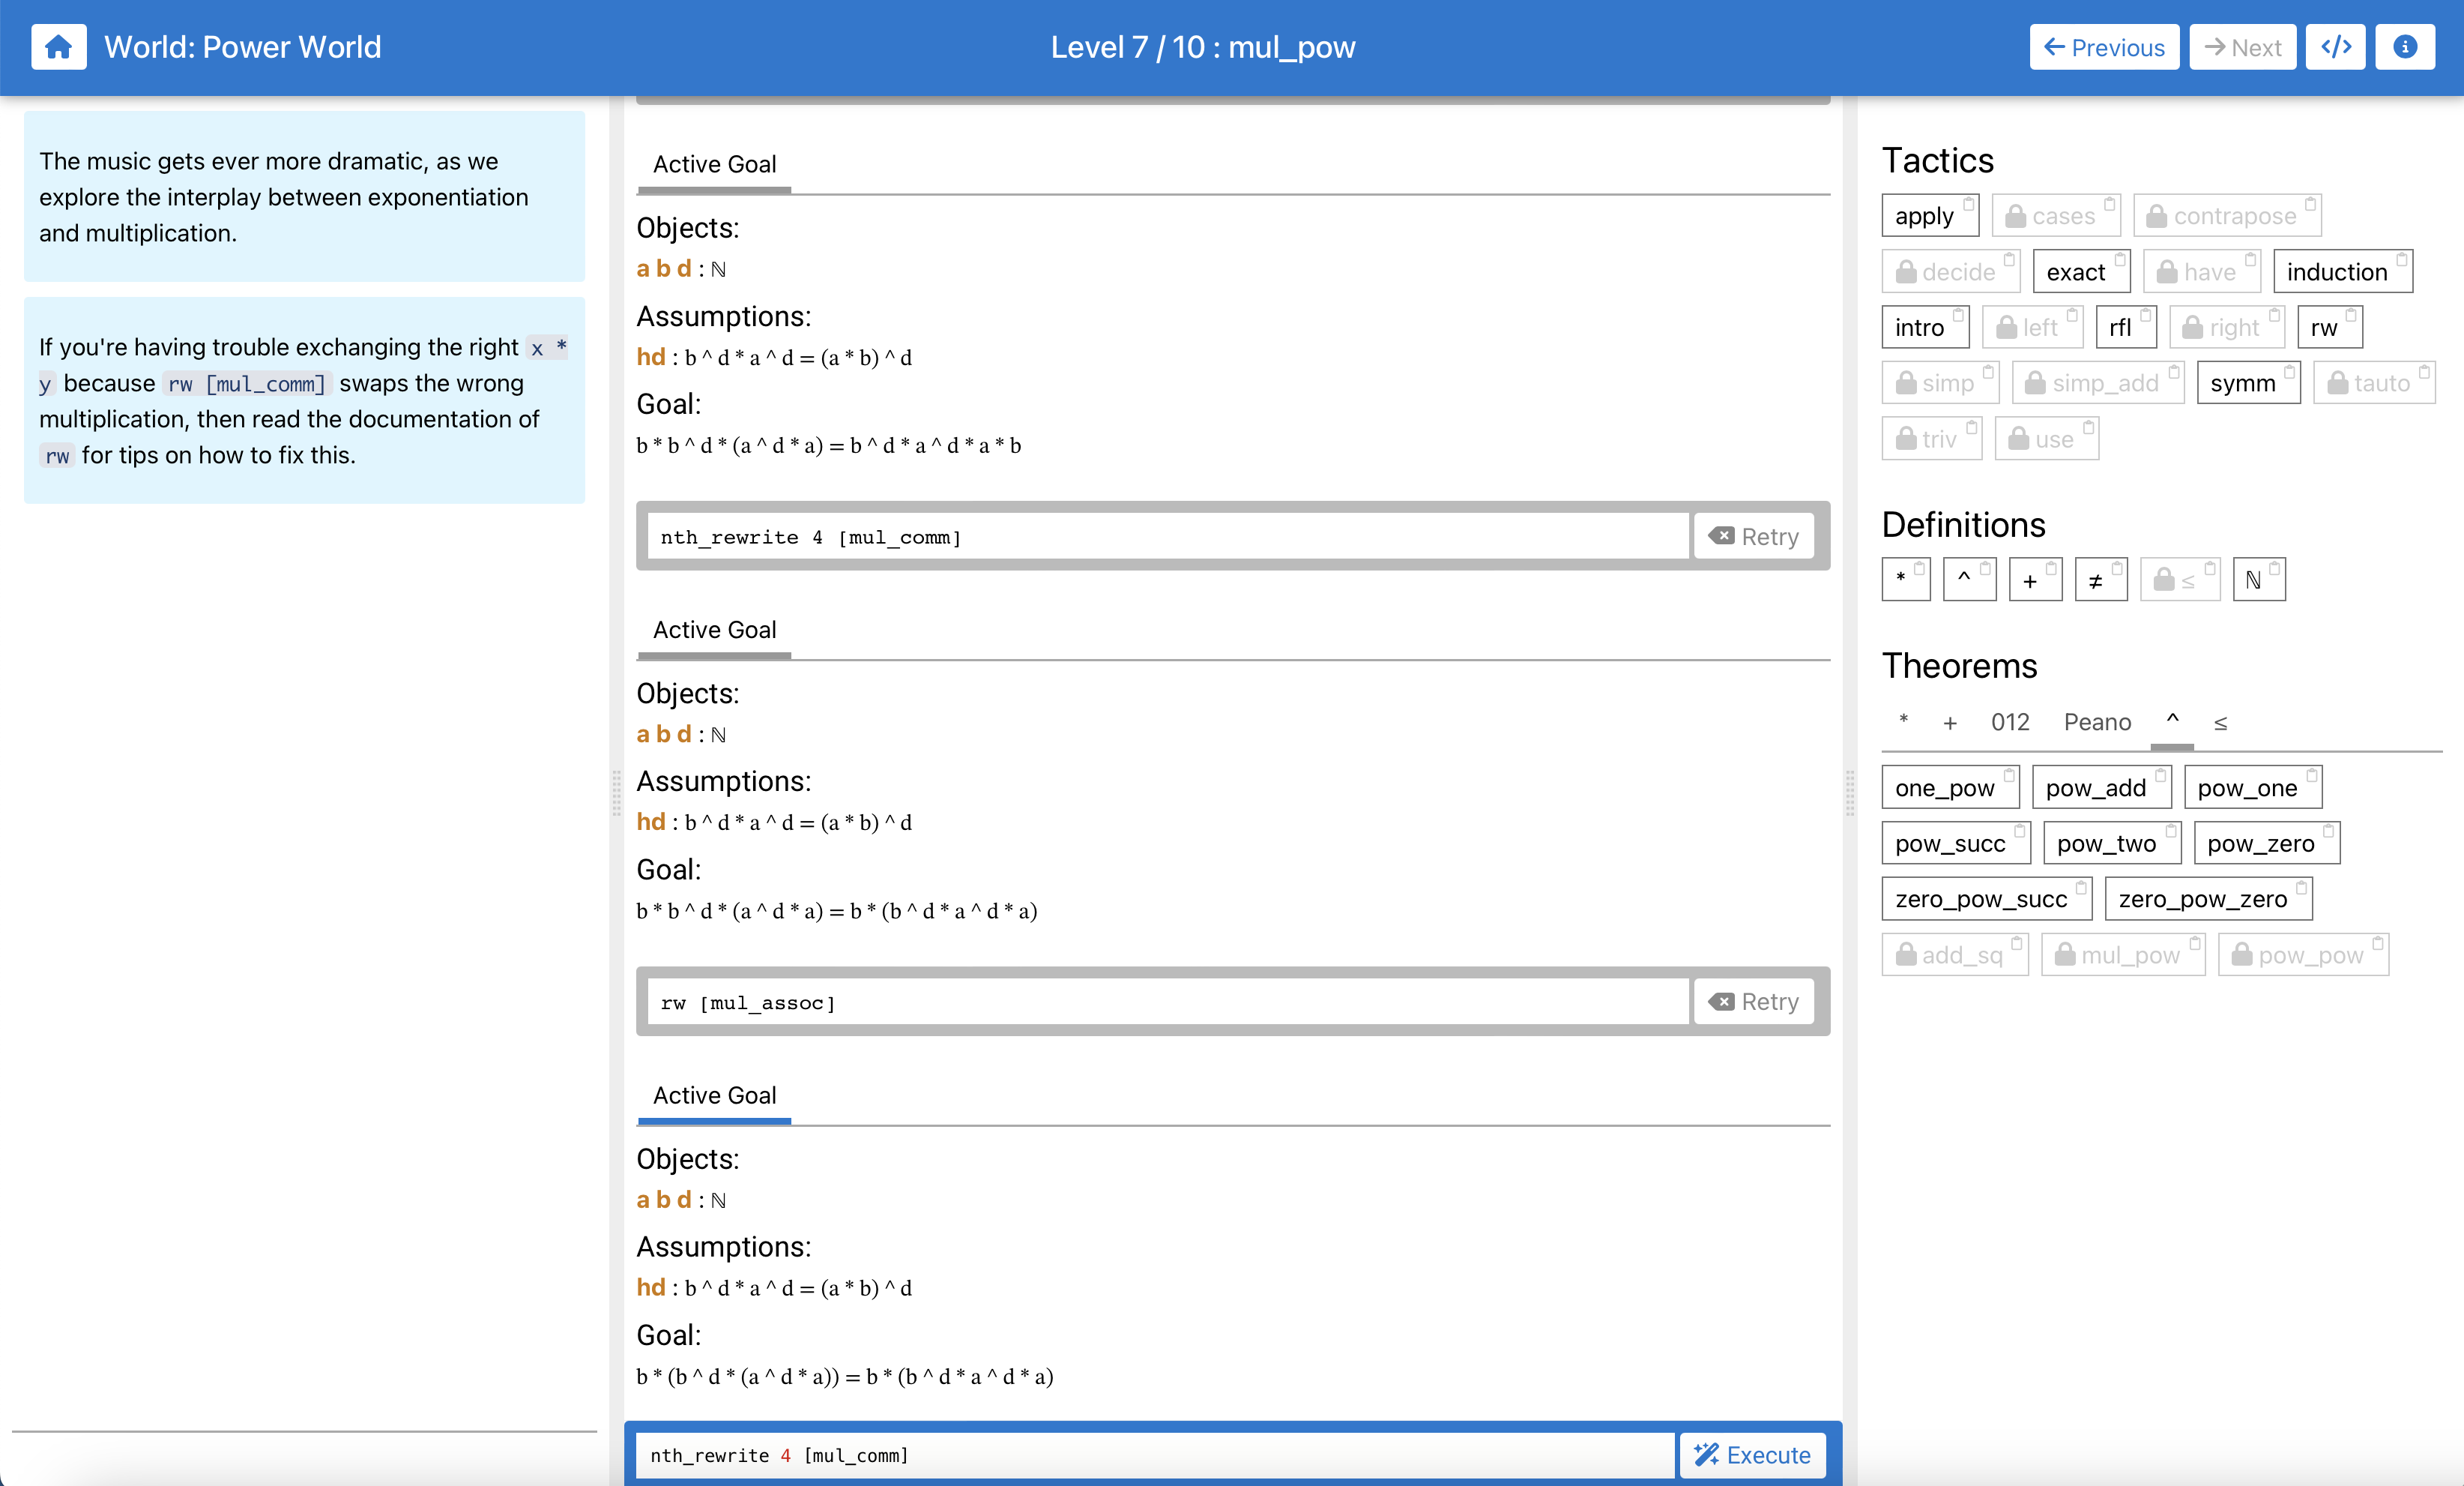
Task: Click the locked simp_add tactic
Action: coord(2098,383)
